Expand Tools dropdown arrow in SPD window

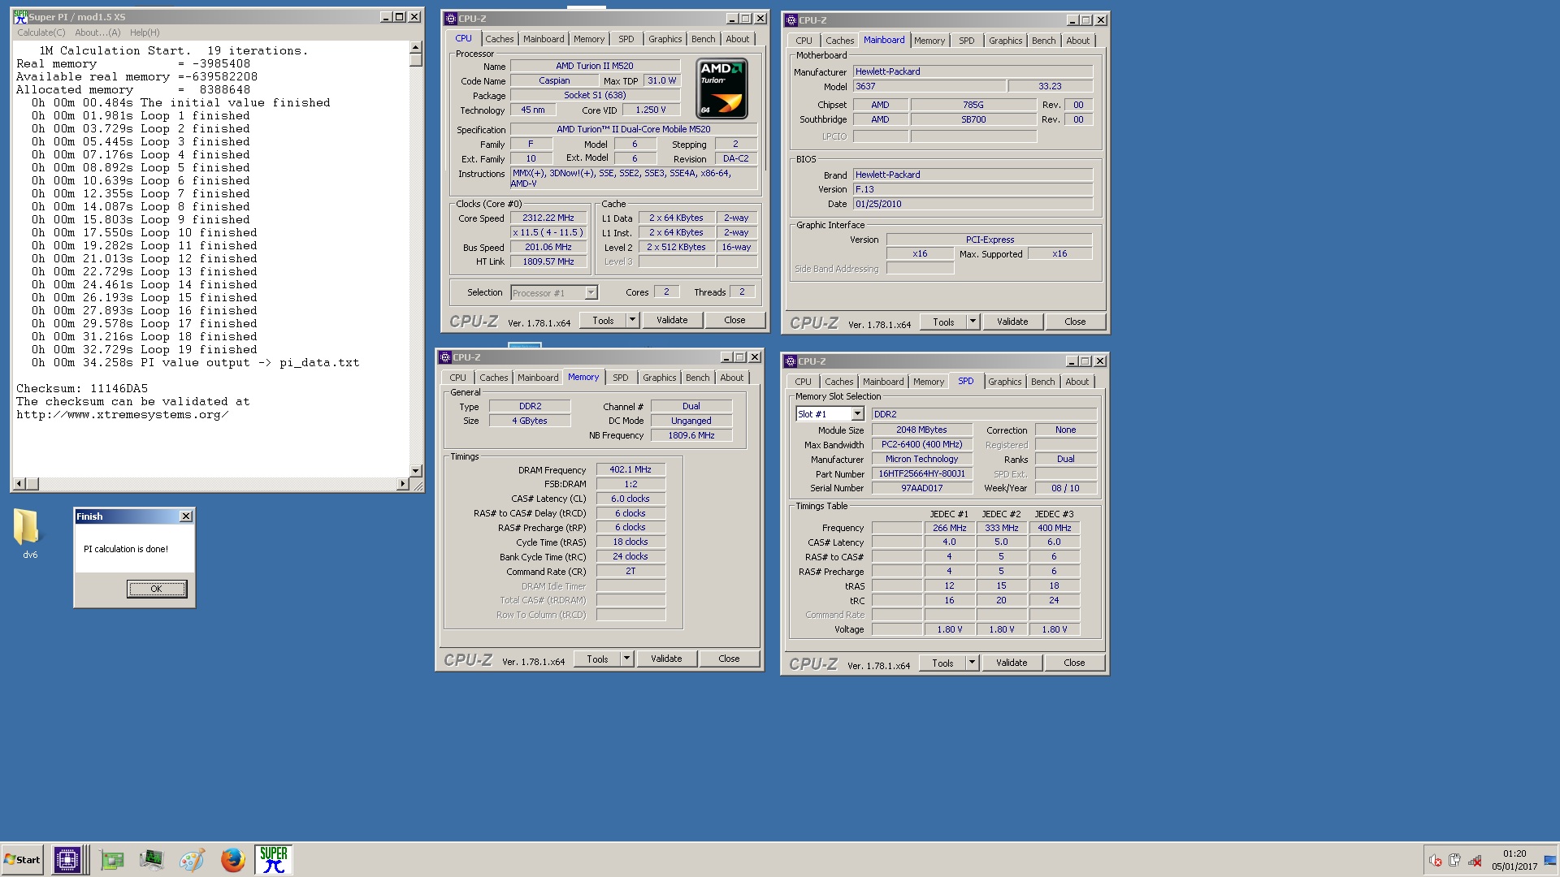coord(972,663)
